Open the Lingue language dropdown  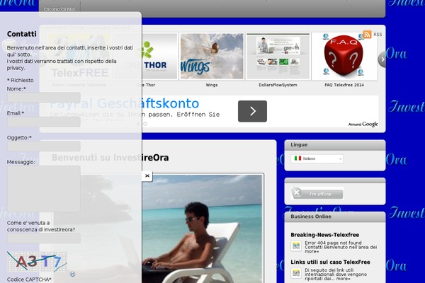click(317, 158)
